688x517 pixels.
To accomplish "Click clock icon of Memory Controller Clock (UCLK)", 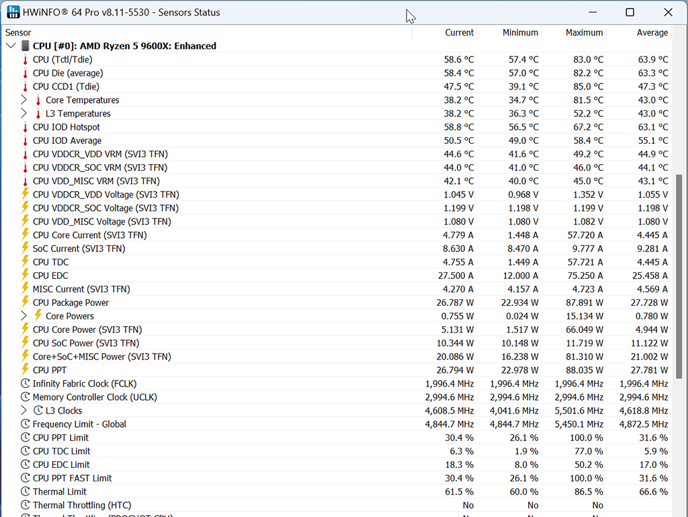I will 26,397.
